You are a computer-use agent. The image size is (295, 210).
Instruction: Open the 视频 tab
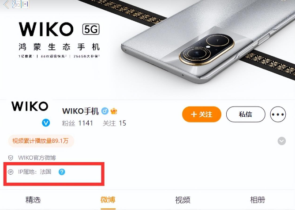click(x=183, y=200)
